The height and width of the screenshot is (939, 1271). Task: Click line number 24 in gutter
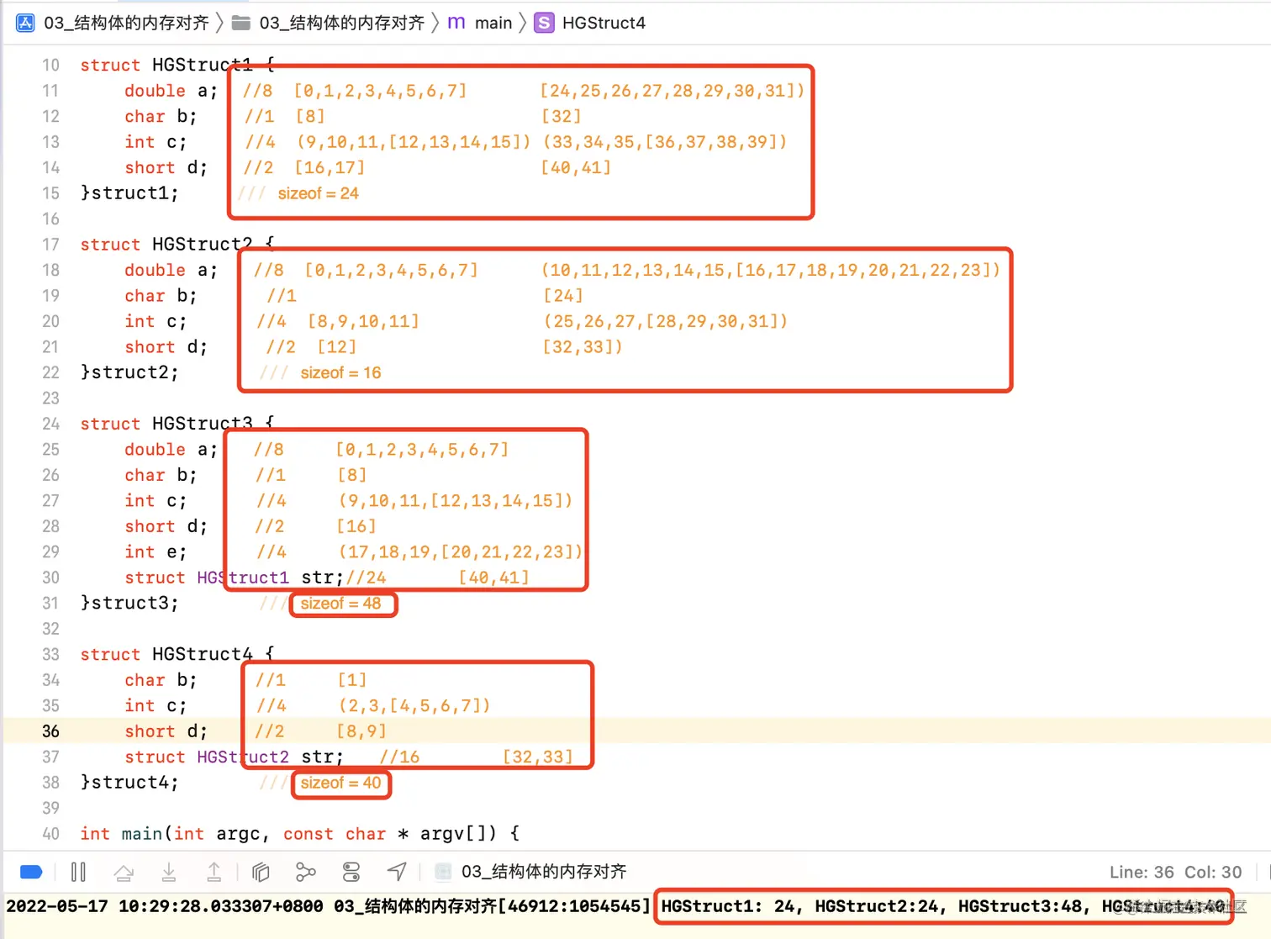tap(50, 424)
